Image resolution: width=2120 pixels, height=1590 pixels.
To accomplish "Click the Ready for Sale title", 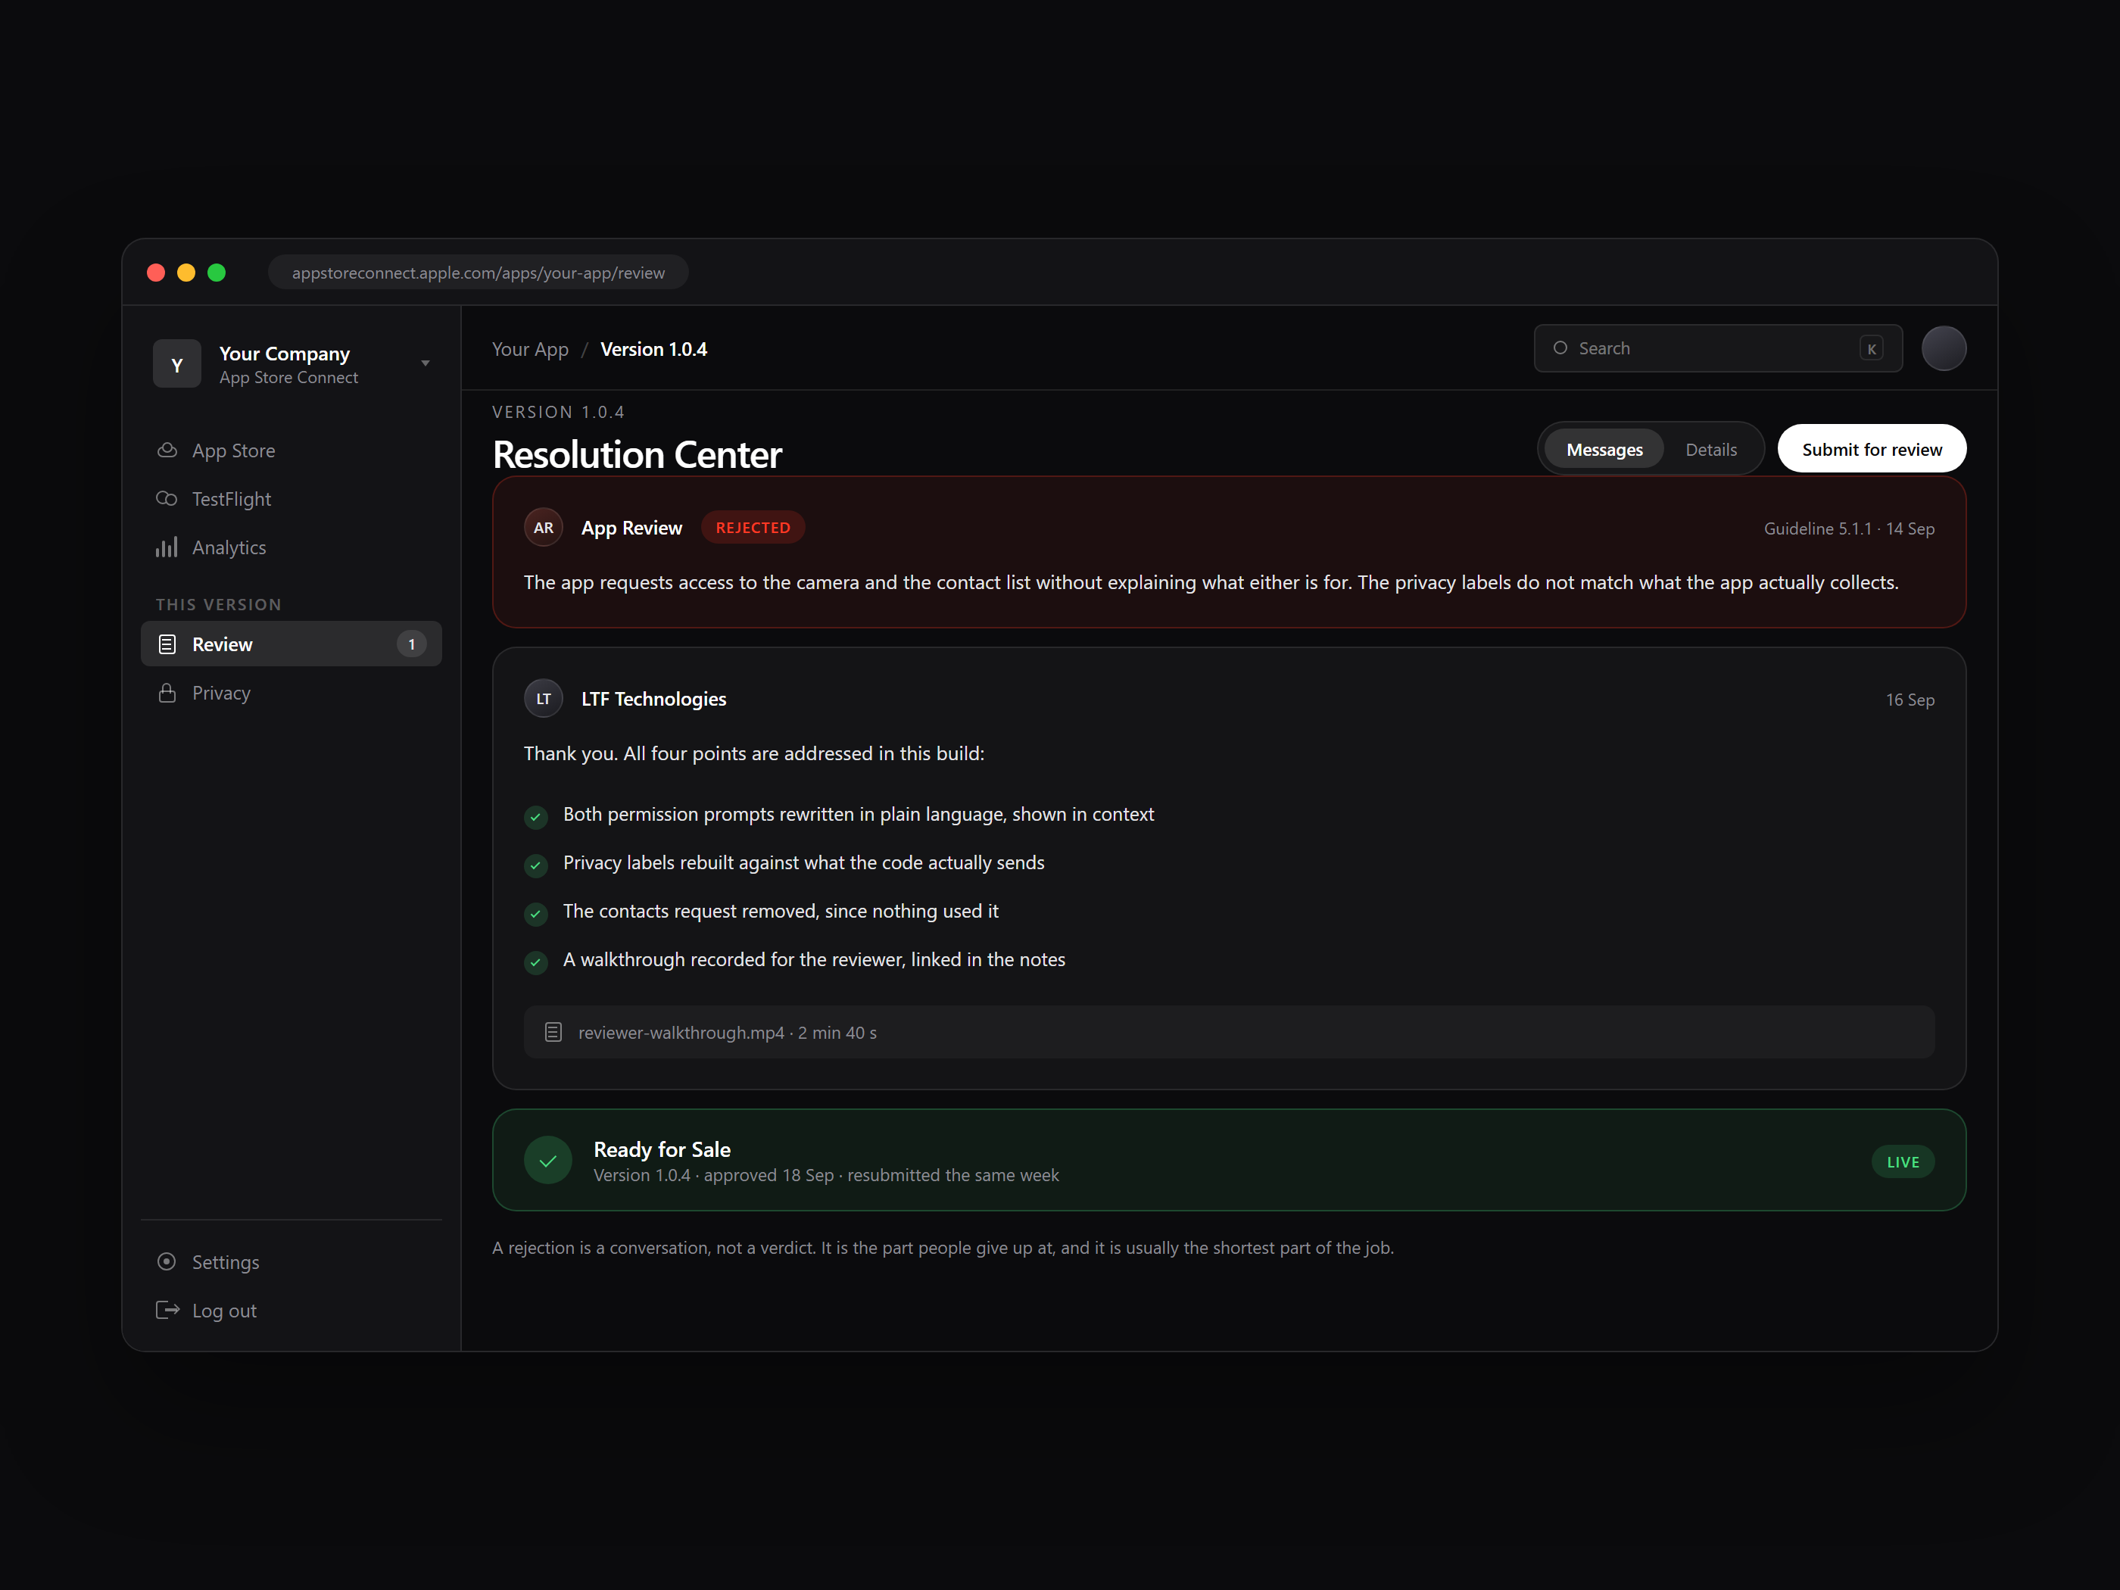I will [x=661, y=1149].
